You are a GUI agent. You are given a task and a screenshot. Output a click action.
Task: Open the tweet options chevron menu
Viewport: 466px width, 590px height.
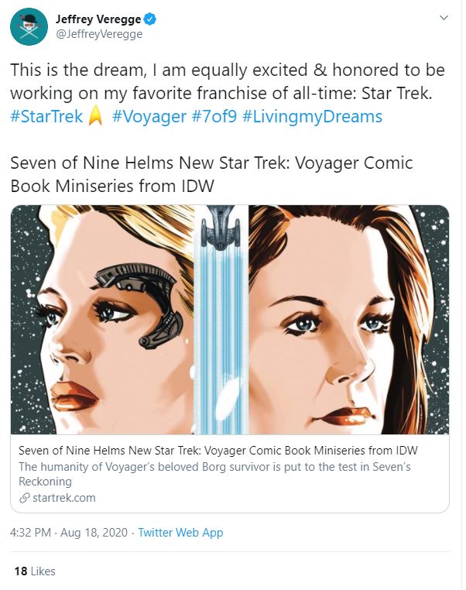coord(443,17)
